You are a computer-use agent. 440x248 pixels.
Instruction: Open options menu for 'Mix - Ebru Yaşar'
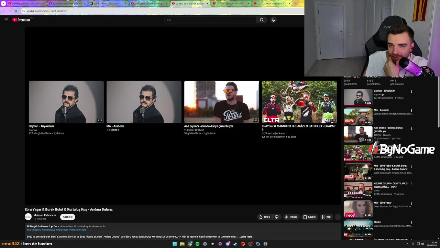point(411,203)
